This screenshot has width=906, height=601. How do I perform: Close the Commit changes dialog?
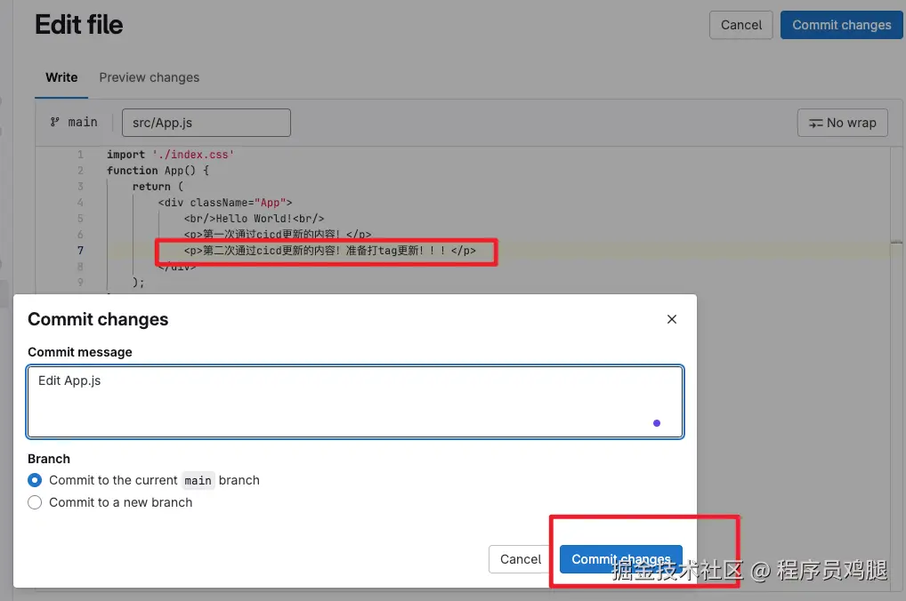pyautogui.click(x=671, y=319)
